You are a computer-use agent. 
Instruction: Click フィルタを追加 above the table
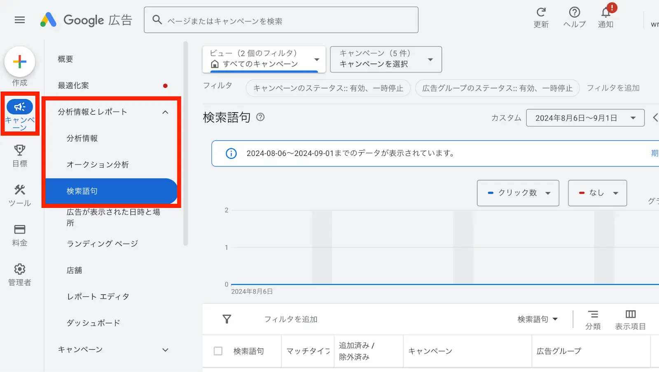(291, 319)
